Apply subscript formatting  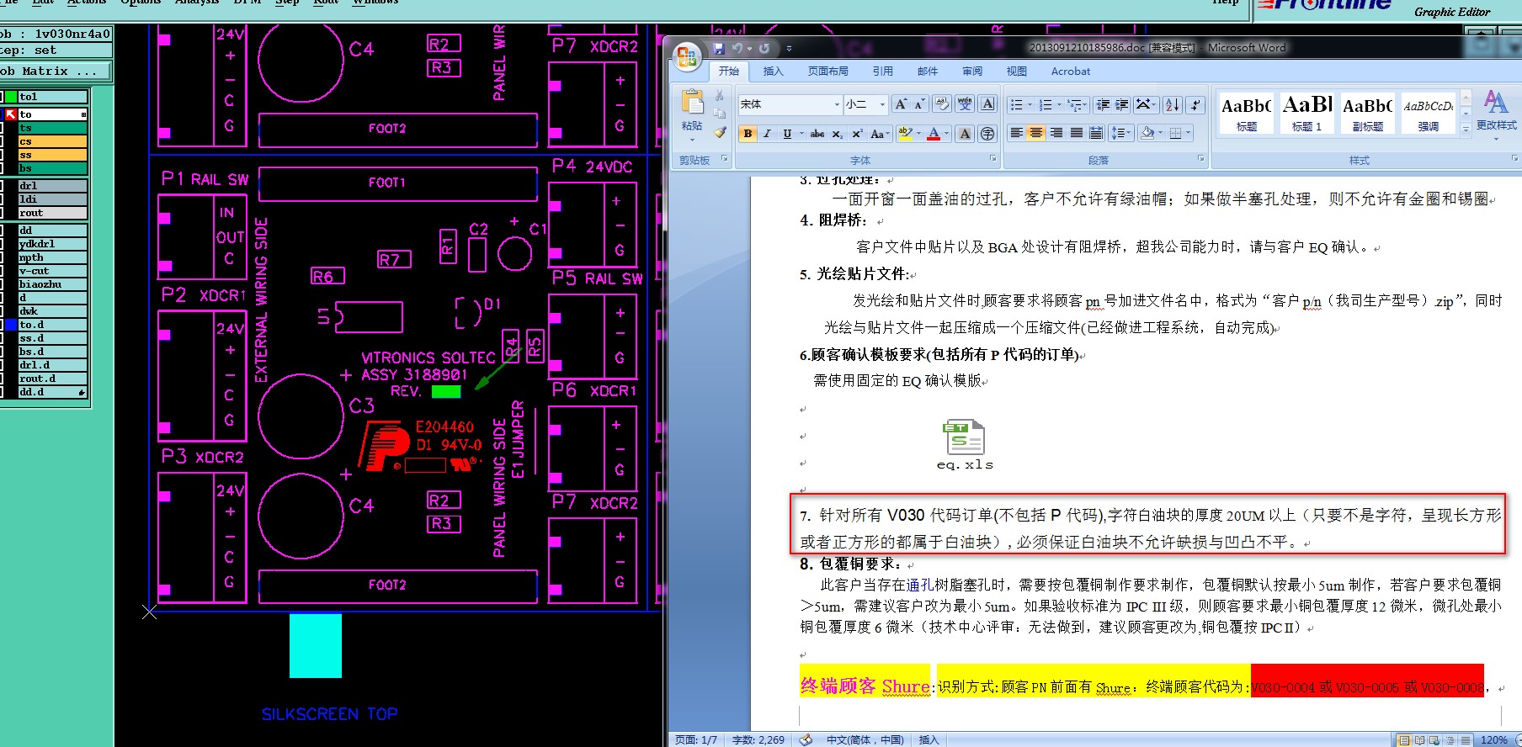coord(838,134)
